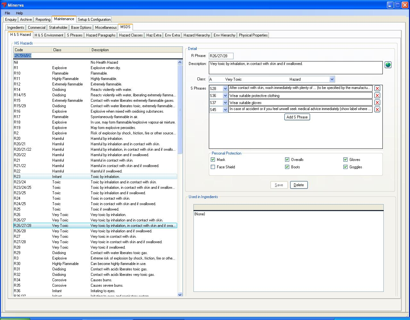Open the S37 phrase code dropdown

click(225, 102)
